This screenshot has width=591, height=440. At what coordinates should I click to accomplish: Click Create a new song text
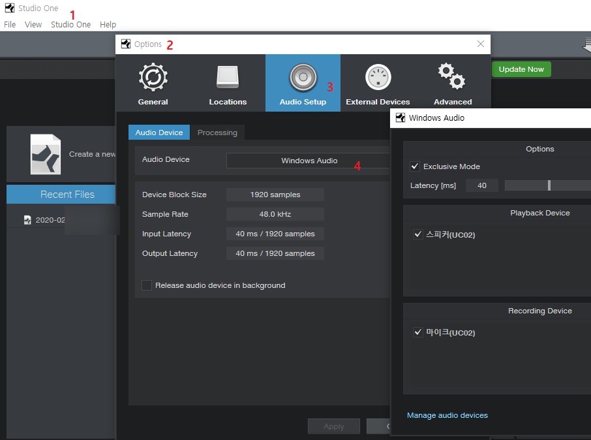92,154
